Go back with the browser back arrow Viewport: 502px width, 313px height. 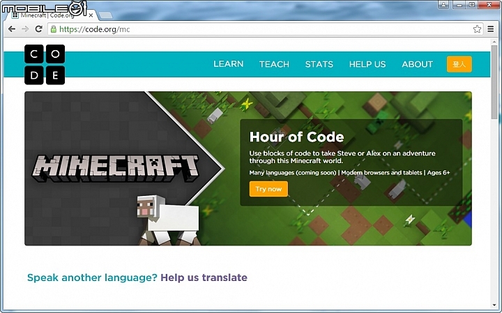point(12,29)
